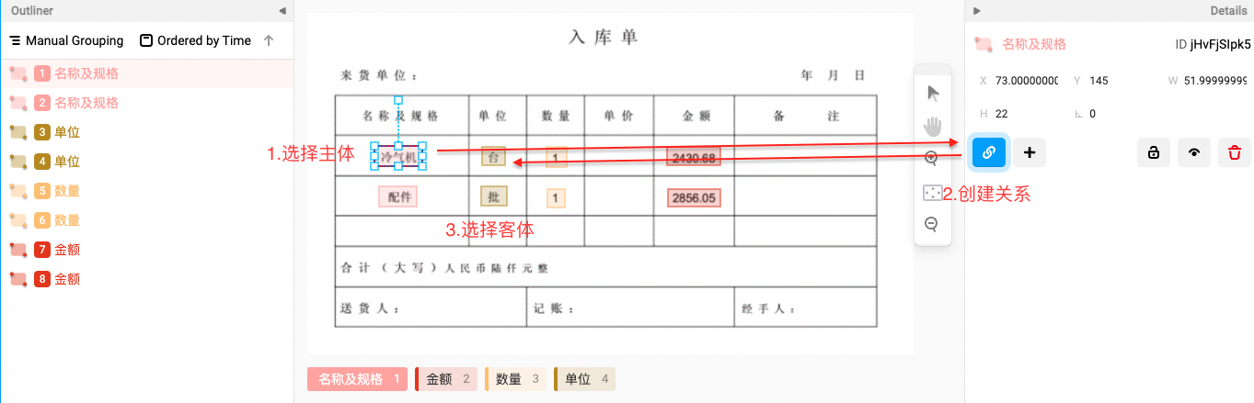Open the Ordered by Time dropdown
This screenshot has height=403, width=1254.
tap(195, 40)
